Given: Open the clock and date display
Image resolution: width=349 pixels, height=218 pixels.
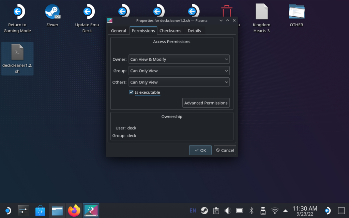Looking at the screenshot, I should 305,211.
